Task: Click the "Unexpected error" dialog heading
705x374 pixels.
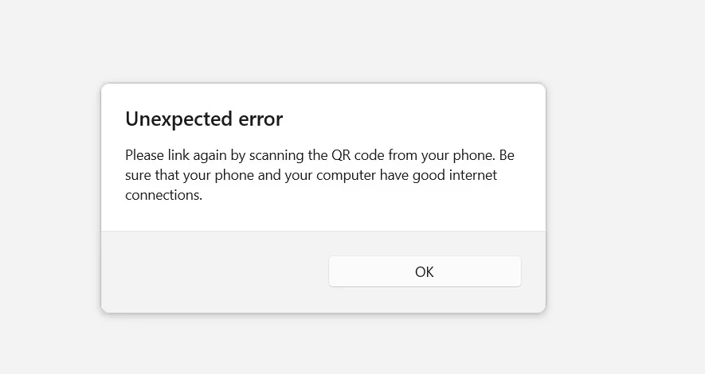Action: 204,119
